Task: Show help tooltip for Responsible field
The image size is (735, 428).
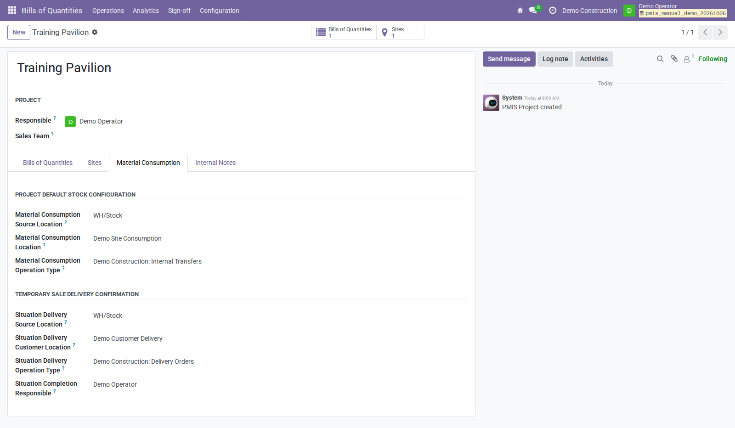Action: point(55,118)
